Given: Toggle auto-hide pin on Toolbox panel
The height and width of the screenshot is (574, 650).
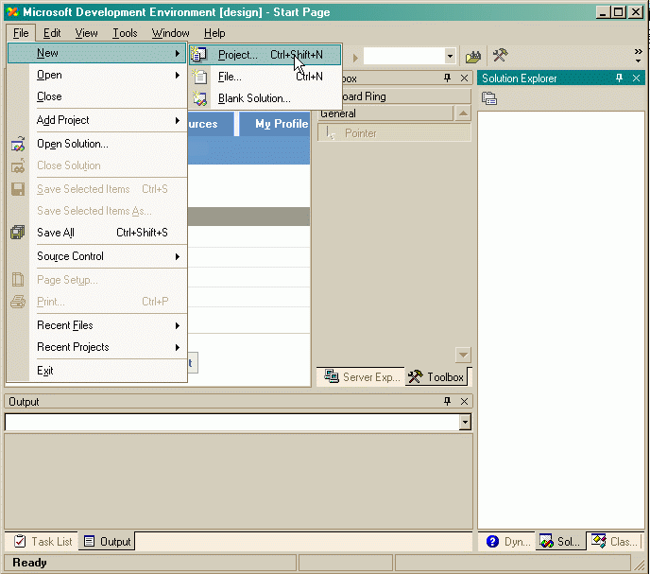Looking at the screenshot, I should tap(447, 78).
